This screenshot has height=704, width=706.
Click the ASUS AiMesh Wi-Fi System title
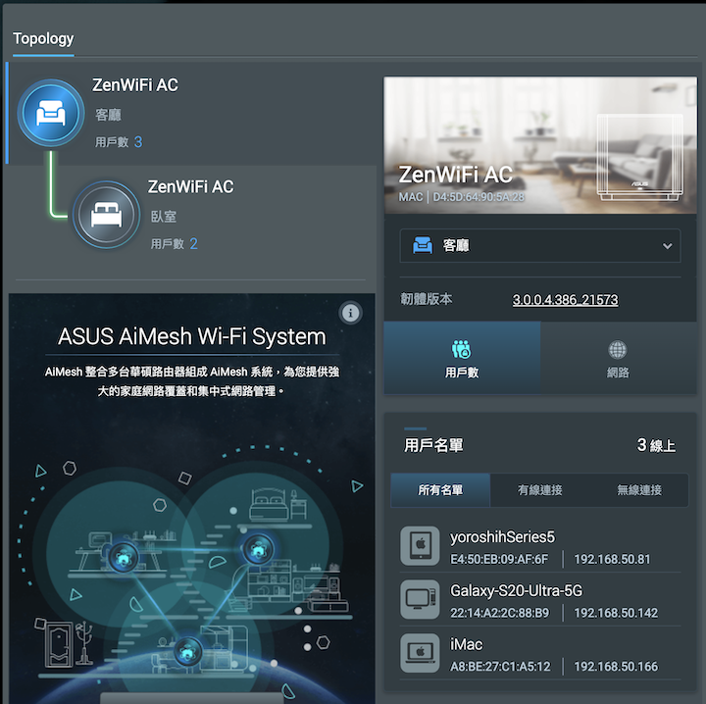[192, 336]
